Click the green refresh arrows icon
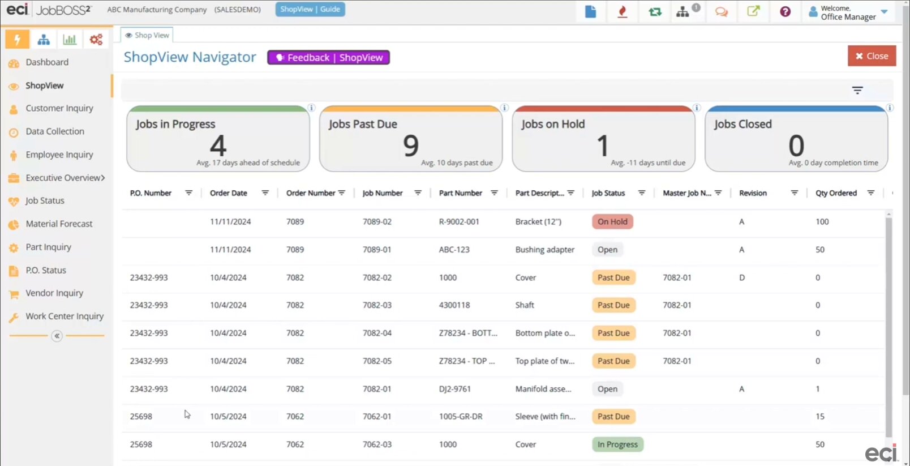 point(655,11)
